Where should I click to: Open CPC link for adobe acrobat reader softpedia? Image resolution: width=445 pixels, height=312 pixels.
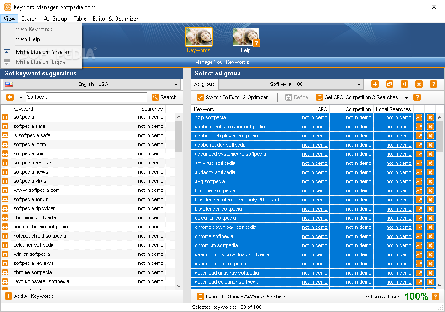point(314,127)
